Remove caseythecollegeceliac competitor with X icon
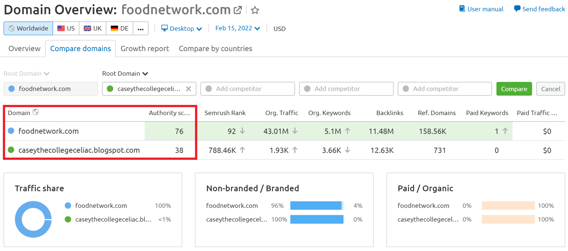The height and width of the screenshot is (251, 568). click(x=188, y=89)
